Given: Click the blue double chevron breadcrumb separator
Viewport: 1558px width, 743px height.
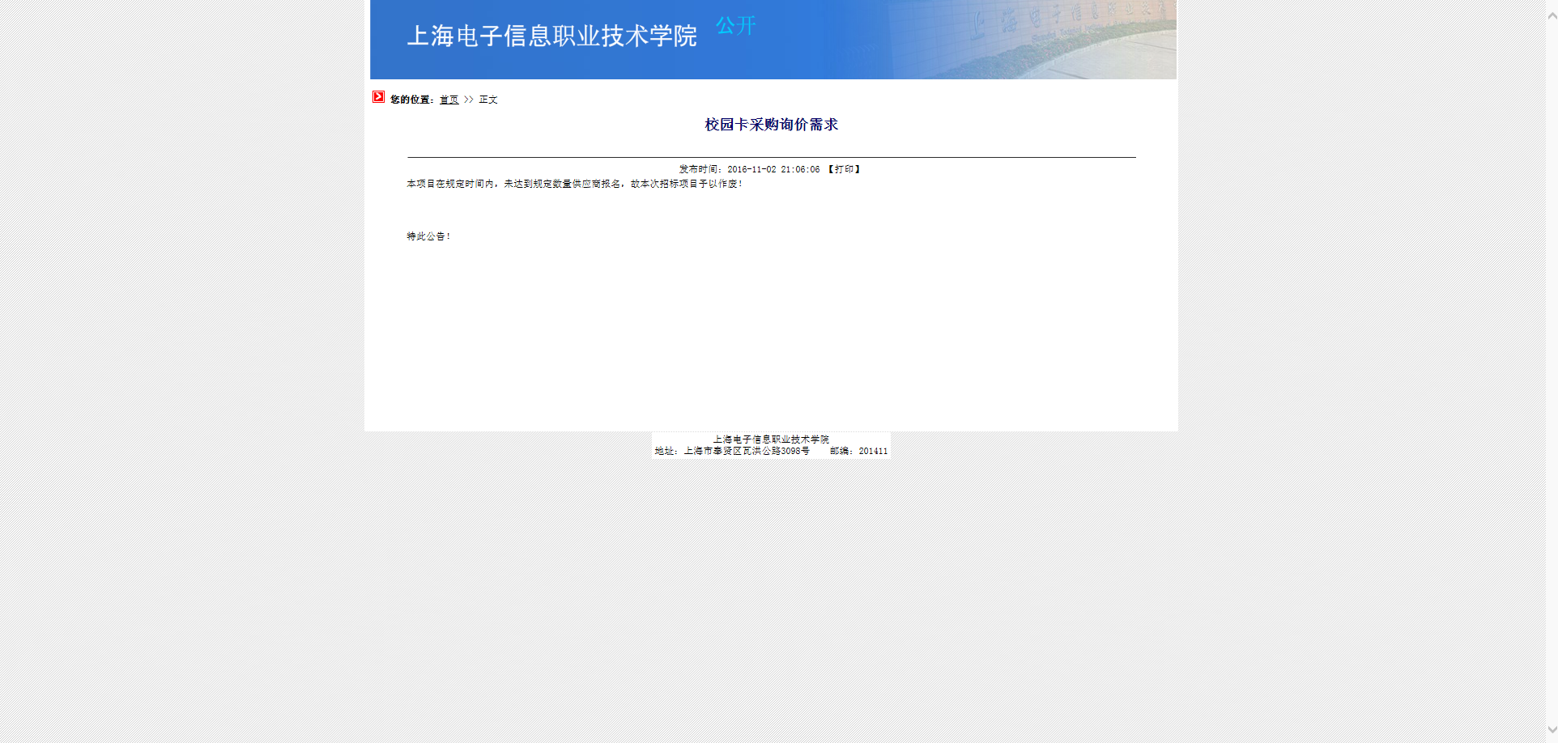Looking at the screenshot, I should click(x=469, y=100).
